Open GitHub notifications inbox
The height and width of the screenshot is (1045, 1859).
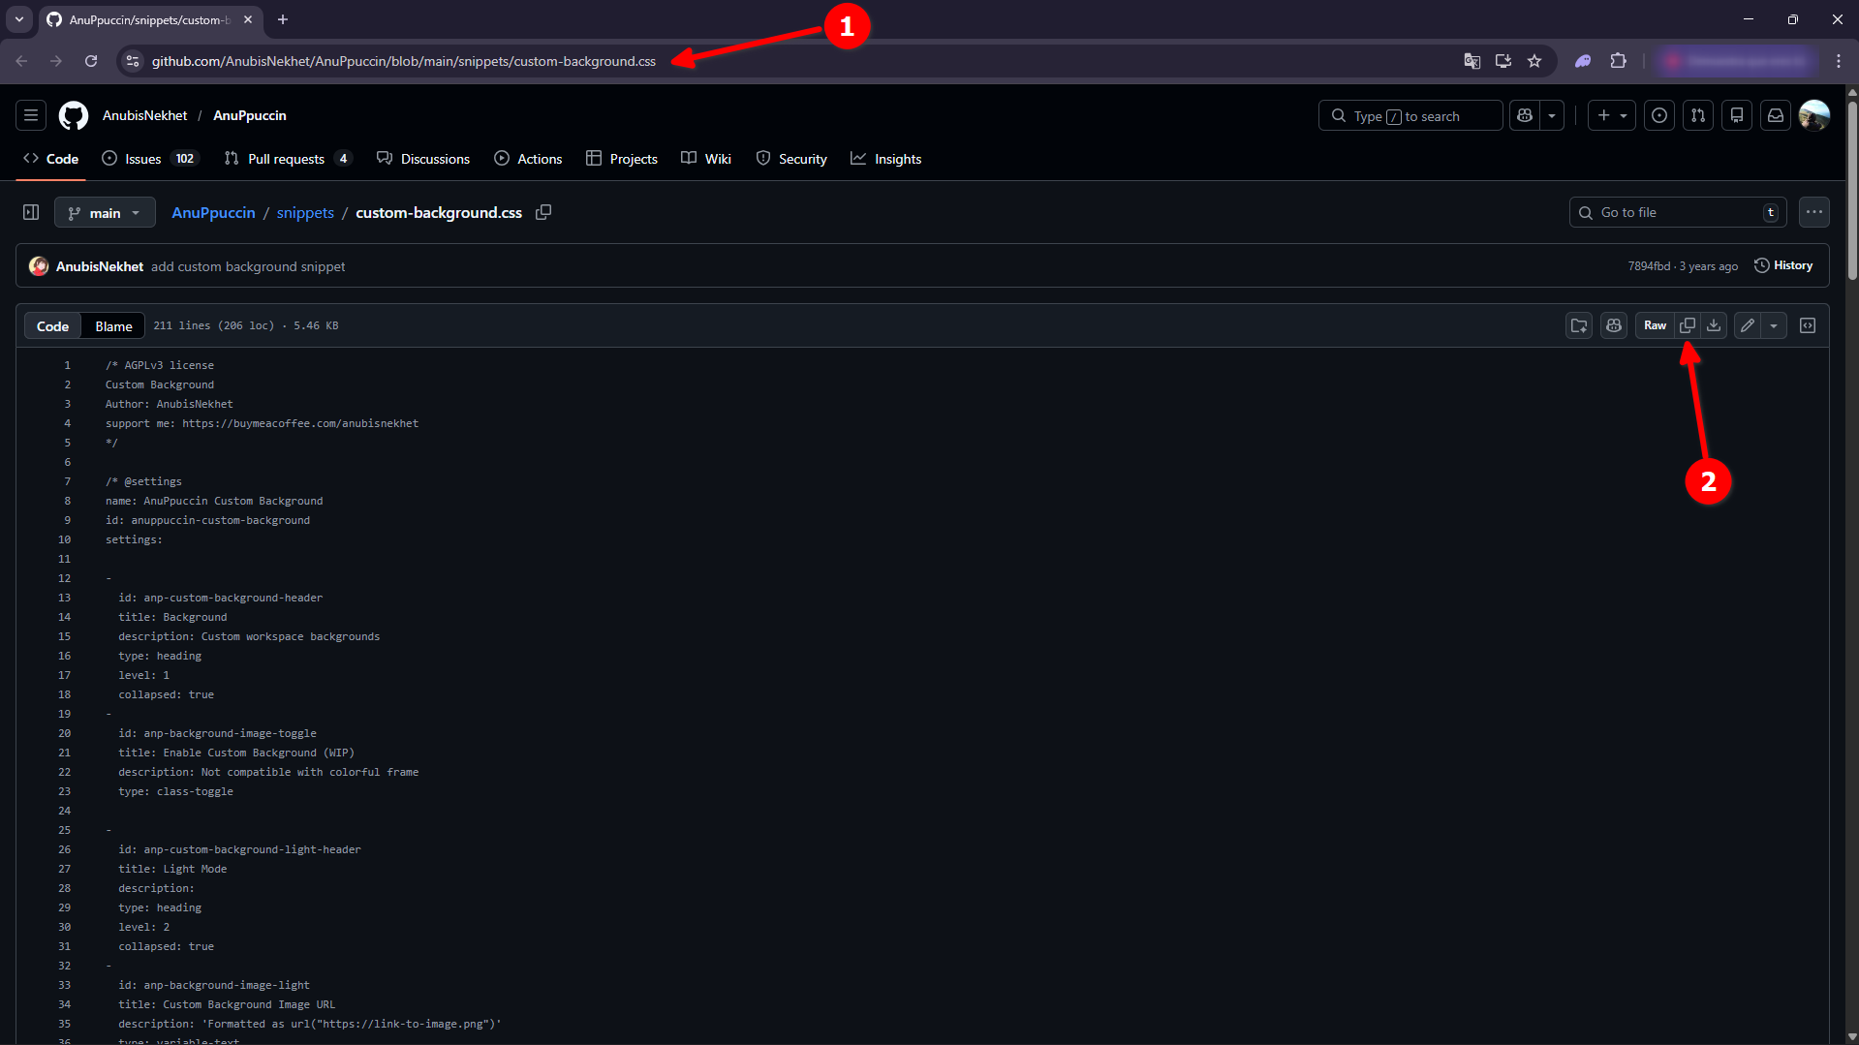point(1775,116)
